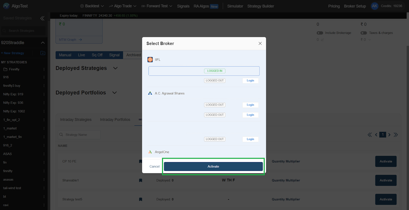Open the three-dot menu for Nifty Exp: 1002
The height and width of the screenshot is (210, 409).
click(44, 111)
